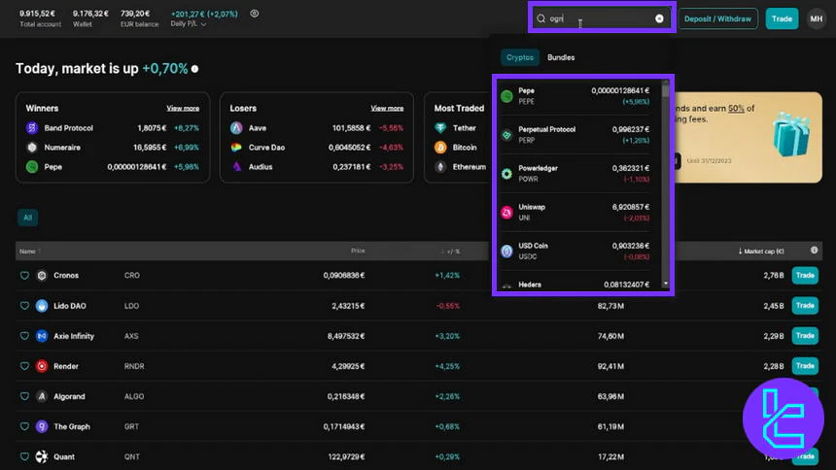Click the search input field
This screenshot has height=470, width=836.
602,18
